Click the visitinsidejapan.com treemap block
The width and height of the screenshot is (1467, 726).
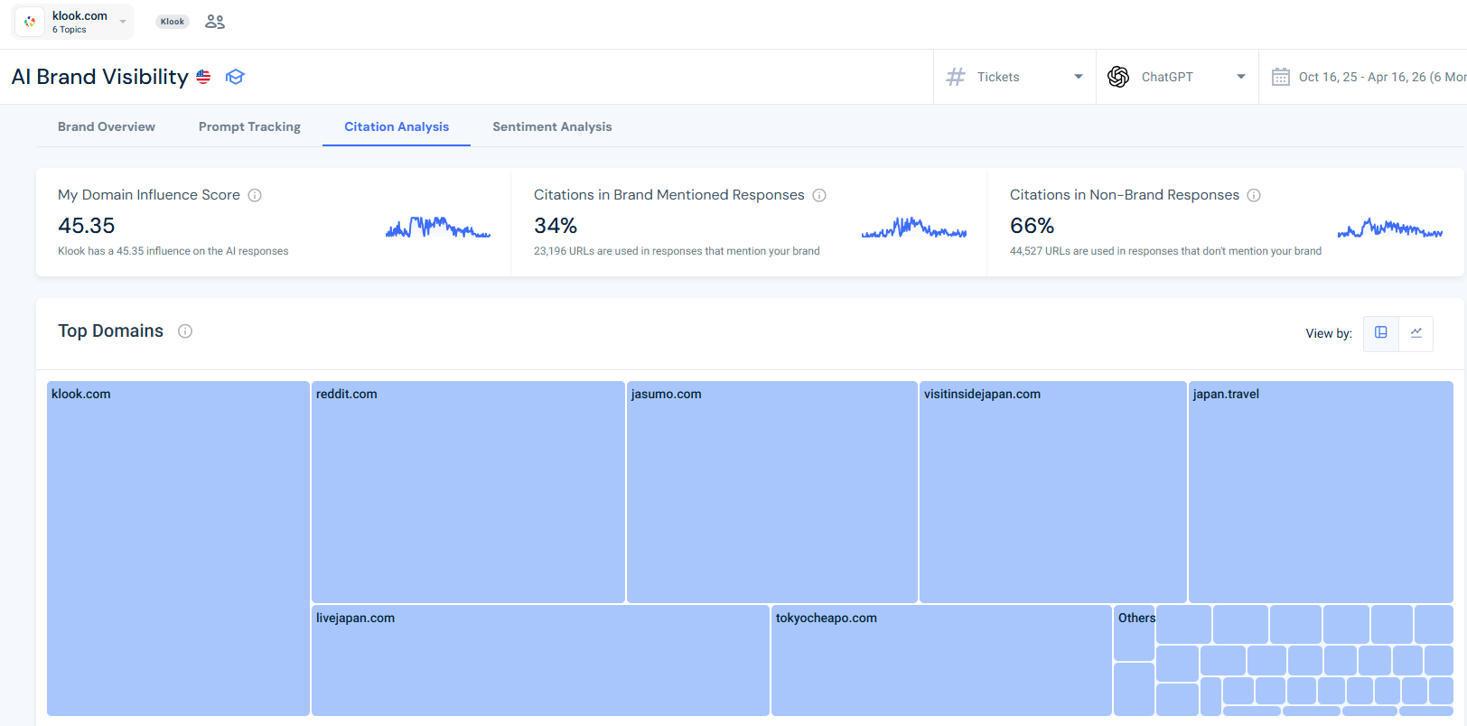pos(1053,492)
